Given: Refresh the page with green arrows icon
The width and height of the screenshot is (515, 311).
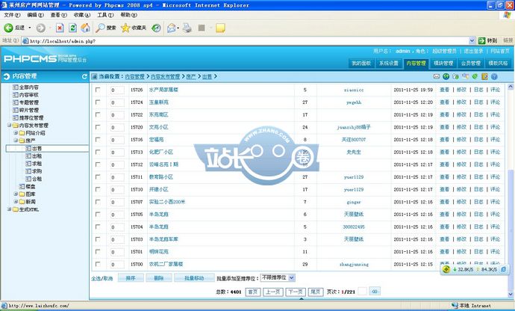Looking at the screenshot, I should pyautogui.click(x=72, y=28).
